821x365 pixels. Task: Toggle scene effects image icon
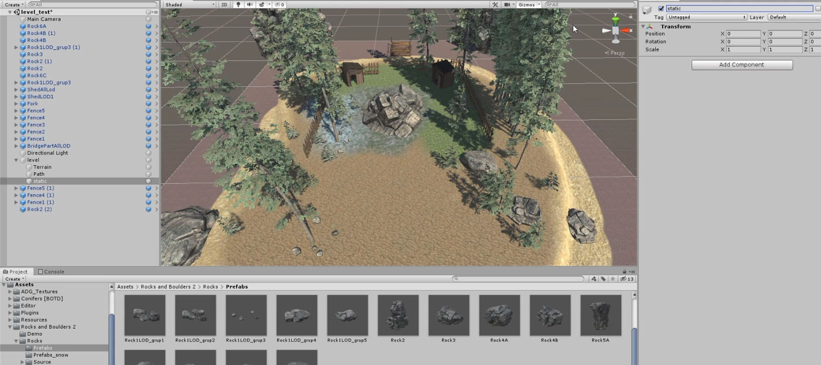262,4
